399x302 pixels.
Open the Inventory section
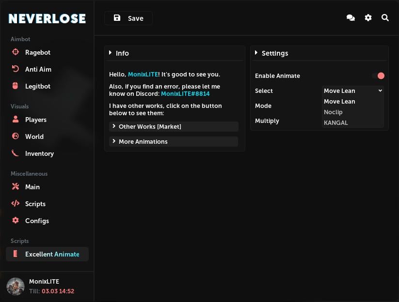click(x=15, y=153)
